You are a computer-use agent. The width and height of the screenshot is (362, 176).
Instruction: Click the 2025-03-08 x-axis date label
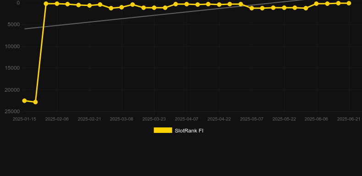pos(121,119)
